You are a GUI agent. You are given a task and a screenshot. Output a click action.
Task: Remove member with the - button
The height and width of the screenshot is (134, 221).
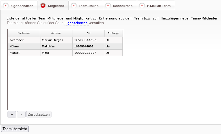pyautogui.click(x=21, y=114)
